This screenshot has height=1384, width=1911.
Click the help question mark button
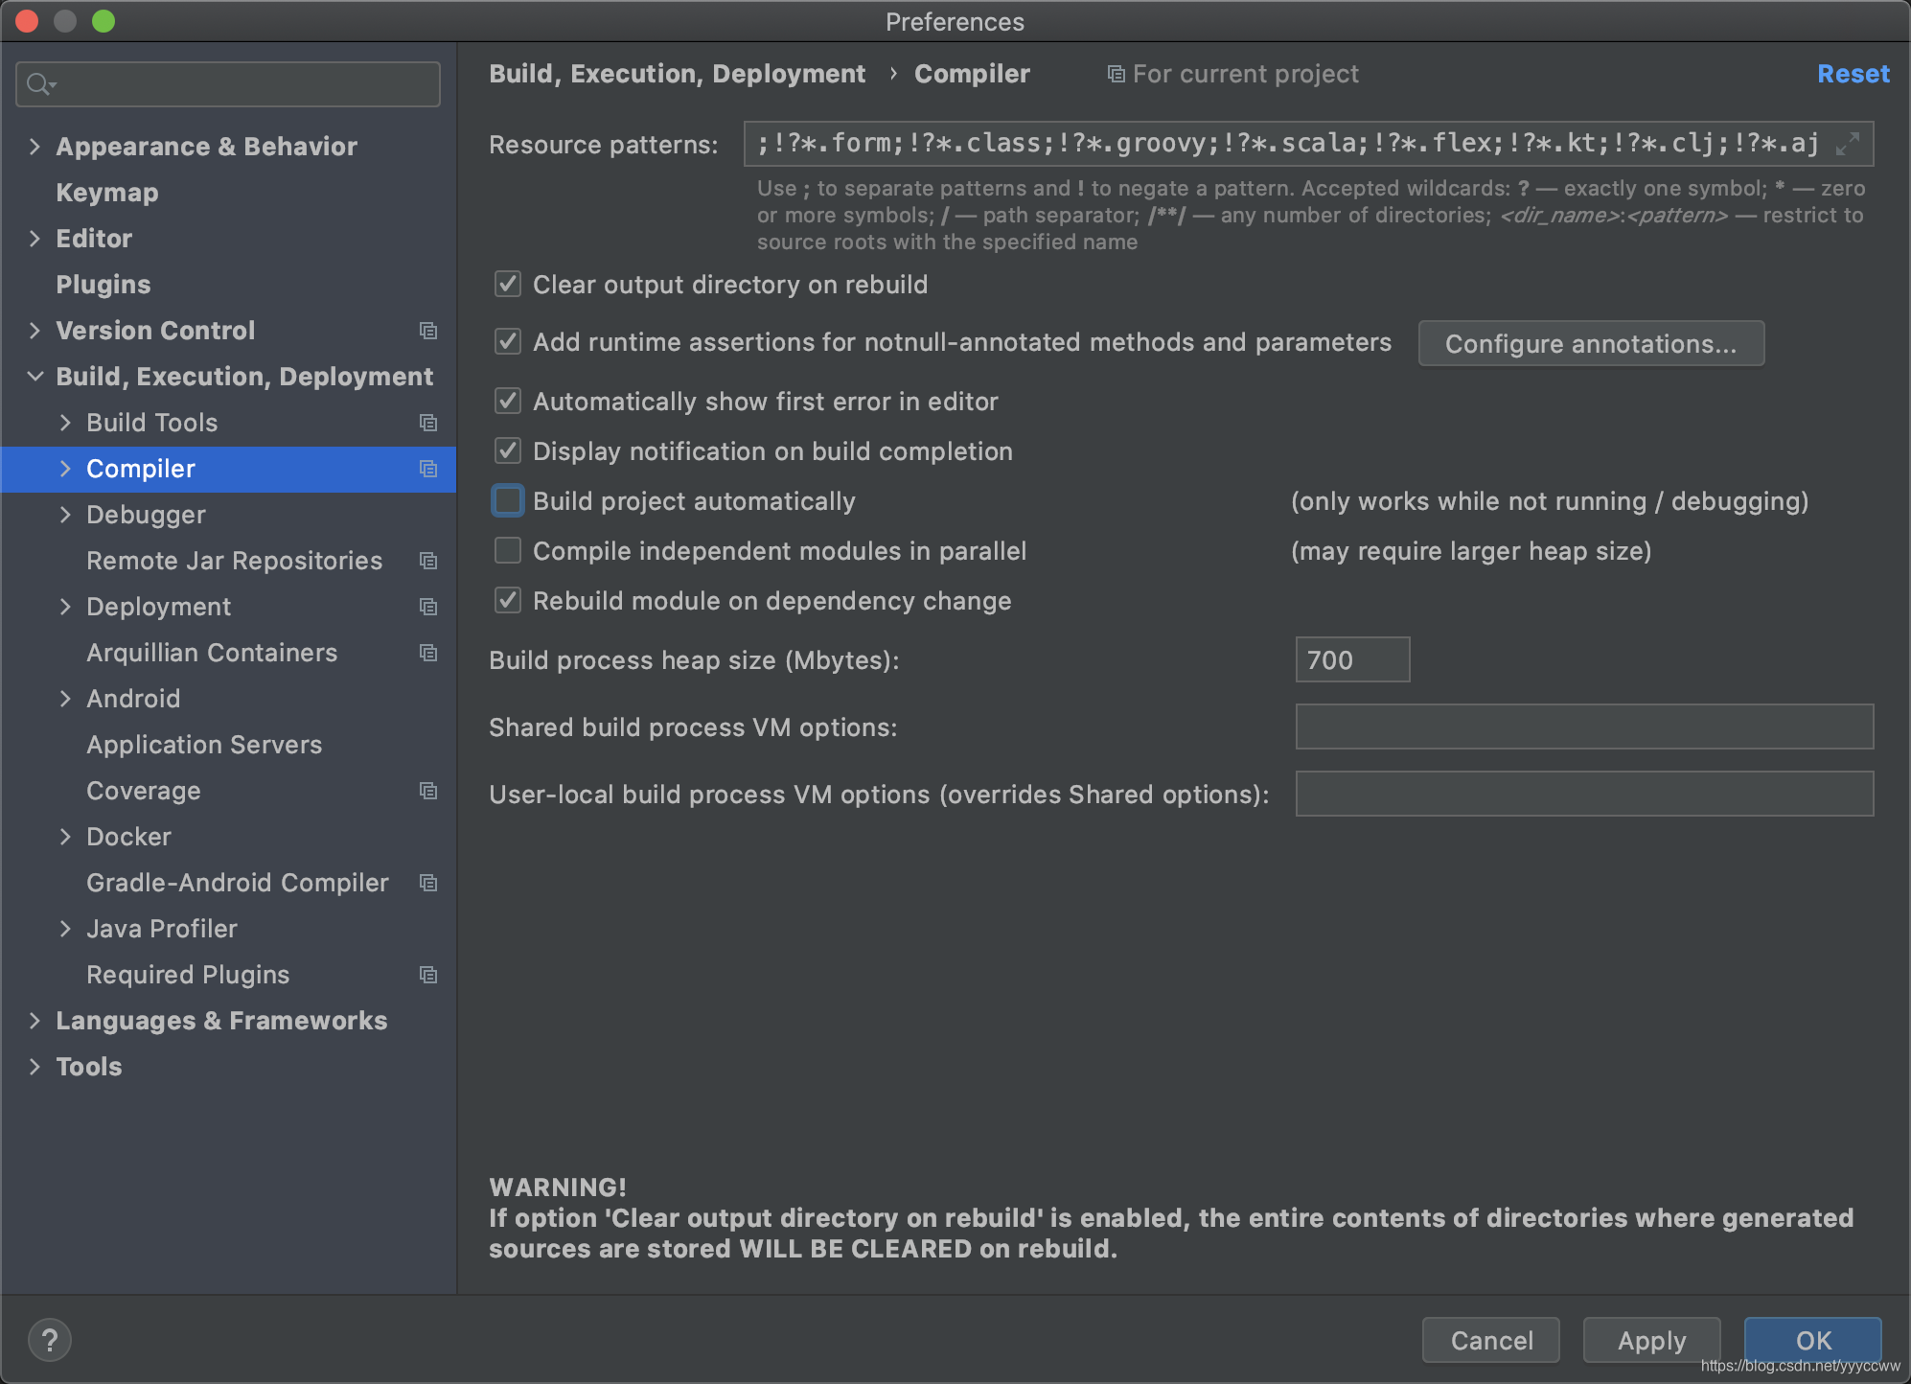tap(50, 1340)
